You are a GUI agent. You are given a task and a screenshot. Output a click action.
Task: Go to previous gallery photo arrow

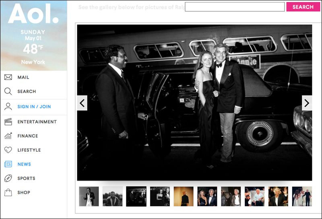(x=82, y=103)
